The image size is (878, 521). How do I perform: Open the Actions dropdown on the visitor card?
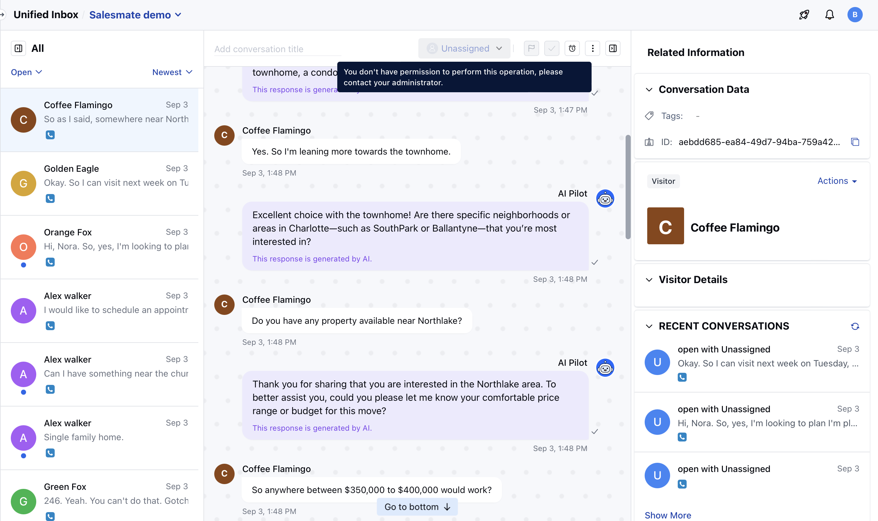[837, 181]
